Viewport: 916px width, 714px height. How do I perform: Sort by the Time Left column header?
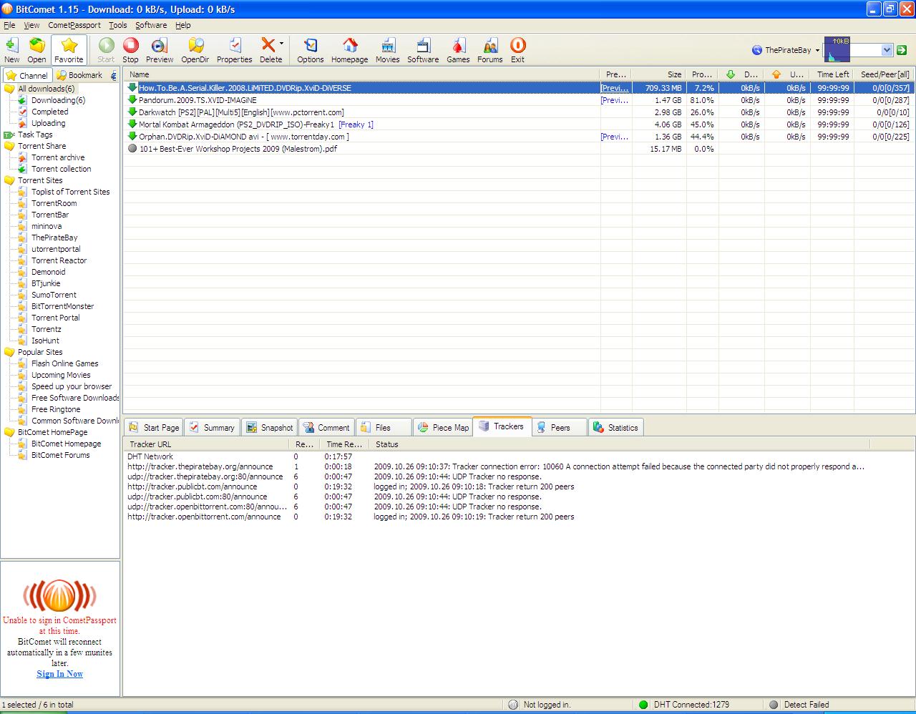tap(832, 74)
